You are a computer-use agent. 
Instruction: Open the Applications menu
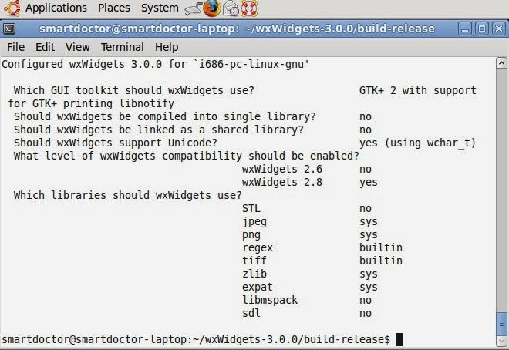pos(56,8)
